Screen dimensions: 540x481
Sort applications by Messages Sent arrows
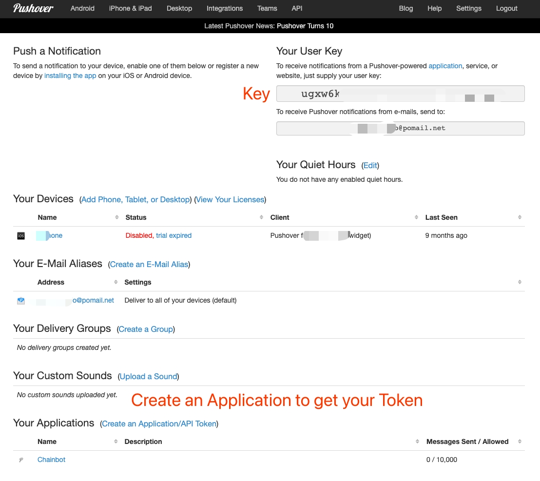[x=520, y=442]
